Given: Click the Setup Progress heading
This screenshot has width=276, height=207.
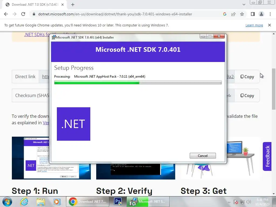Looking at the screenshot, I should 74,68.
